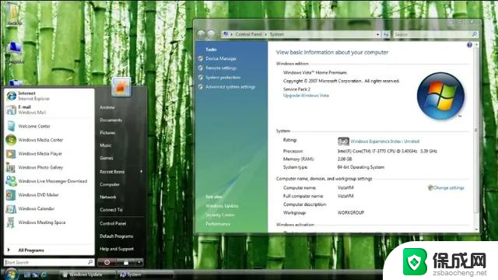Screen dimensions: 498x280
Task: Launch Windows DVD Maker
Action: (x=49, y=195)
